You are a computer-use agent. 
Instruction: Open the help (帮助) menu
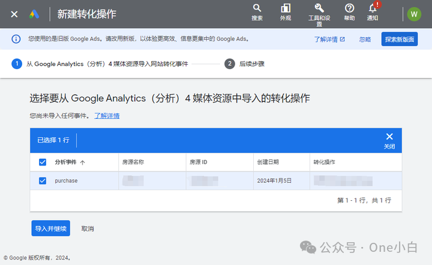pyautogui.click(x=349, y=13)
